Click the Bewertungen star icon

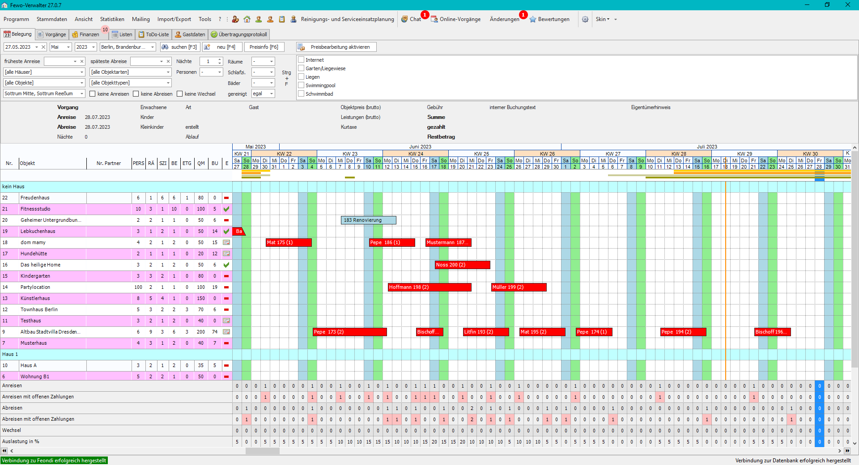click(x=533, y=19)
